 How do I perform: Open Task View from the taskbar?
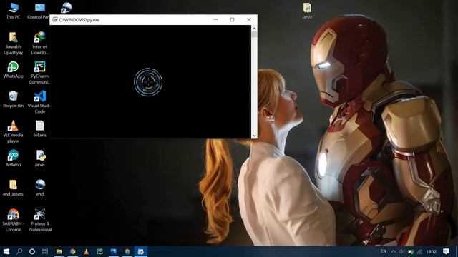(x=45, y=251)
